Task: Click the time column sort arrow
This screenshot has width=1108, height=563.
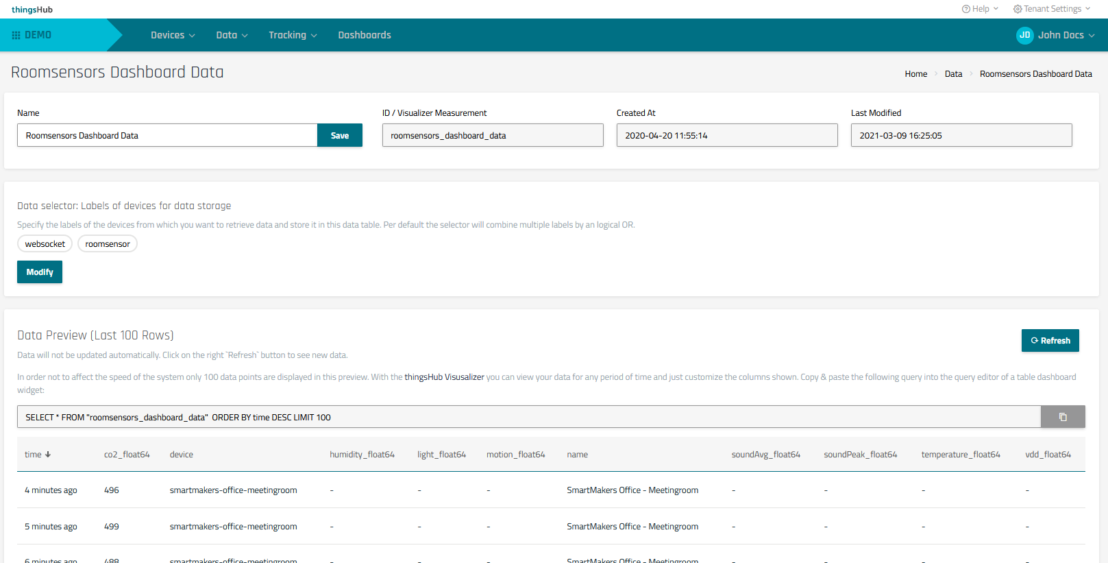Action: pos(48,455)
